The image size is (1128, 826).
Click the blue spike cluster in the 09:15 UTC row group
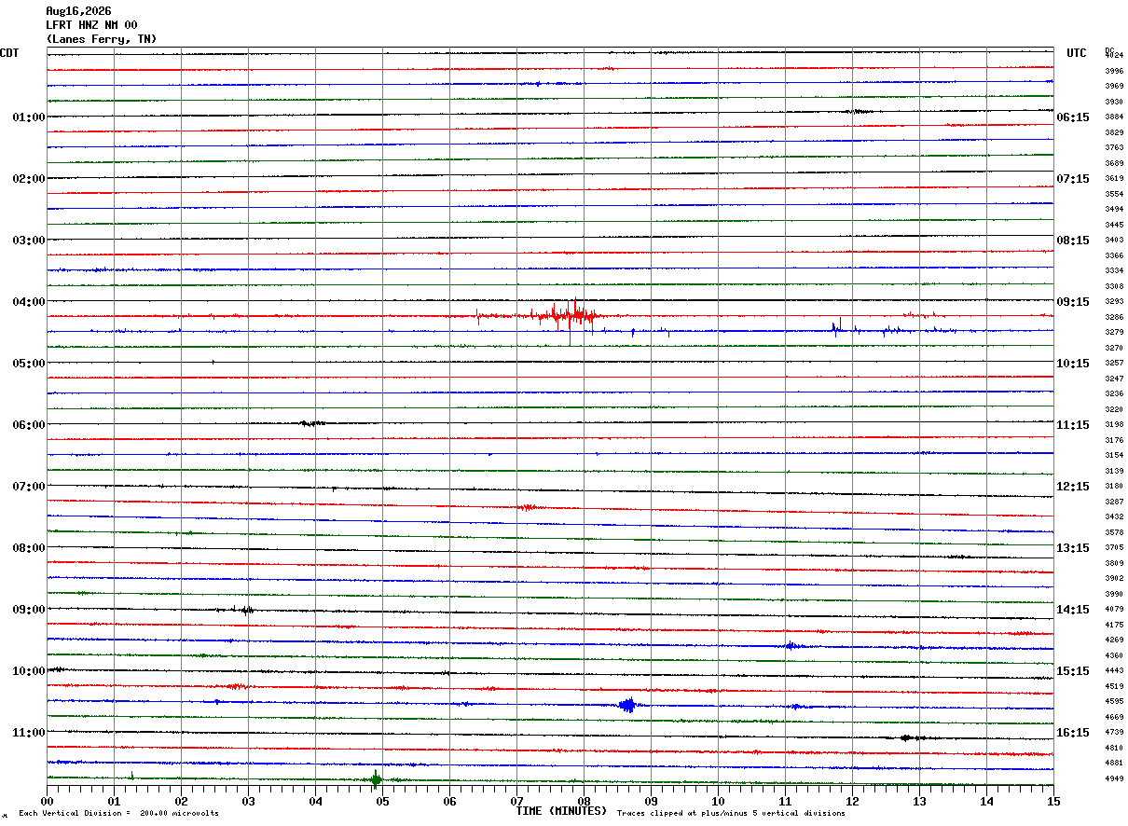point(838,326)
